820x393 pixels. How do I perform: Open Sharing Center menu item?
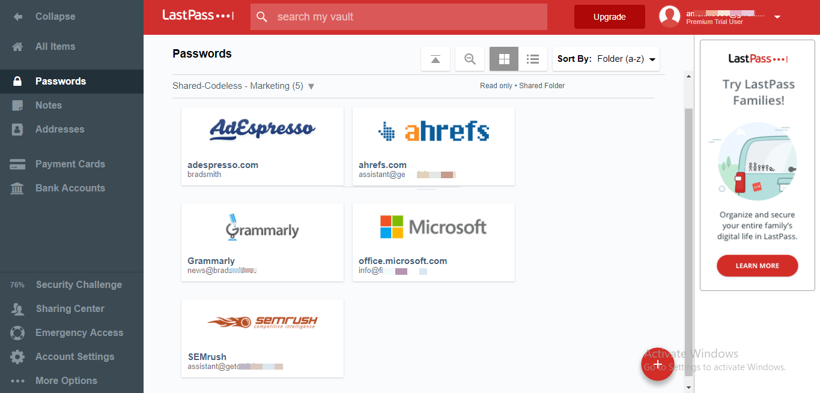click(70, 309)
